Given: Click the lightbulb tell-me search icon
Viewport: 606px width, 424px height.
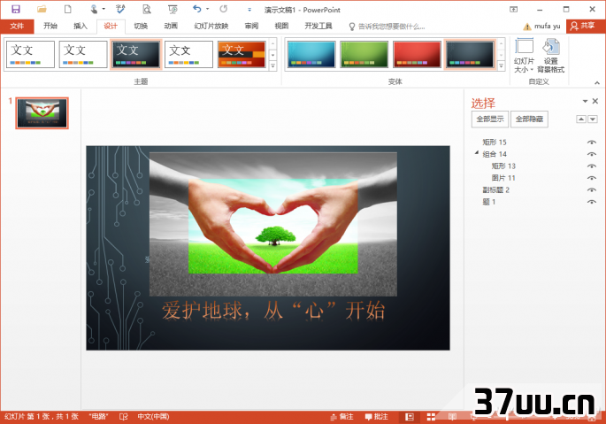Looking at the screenshot, I should point(352,27).
